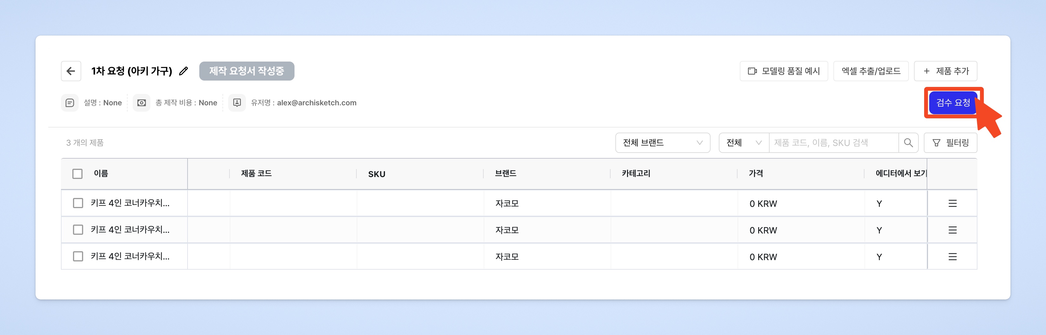Viewport: 1046px width, 335px height.
Task: Focus the product code search field
Action: pos(834,142)
